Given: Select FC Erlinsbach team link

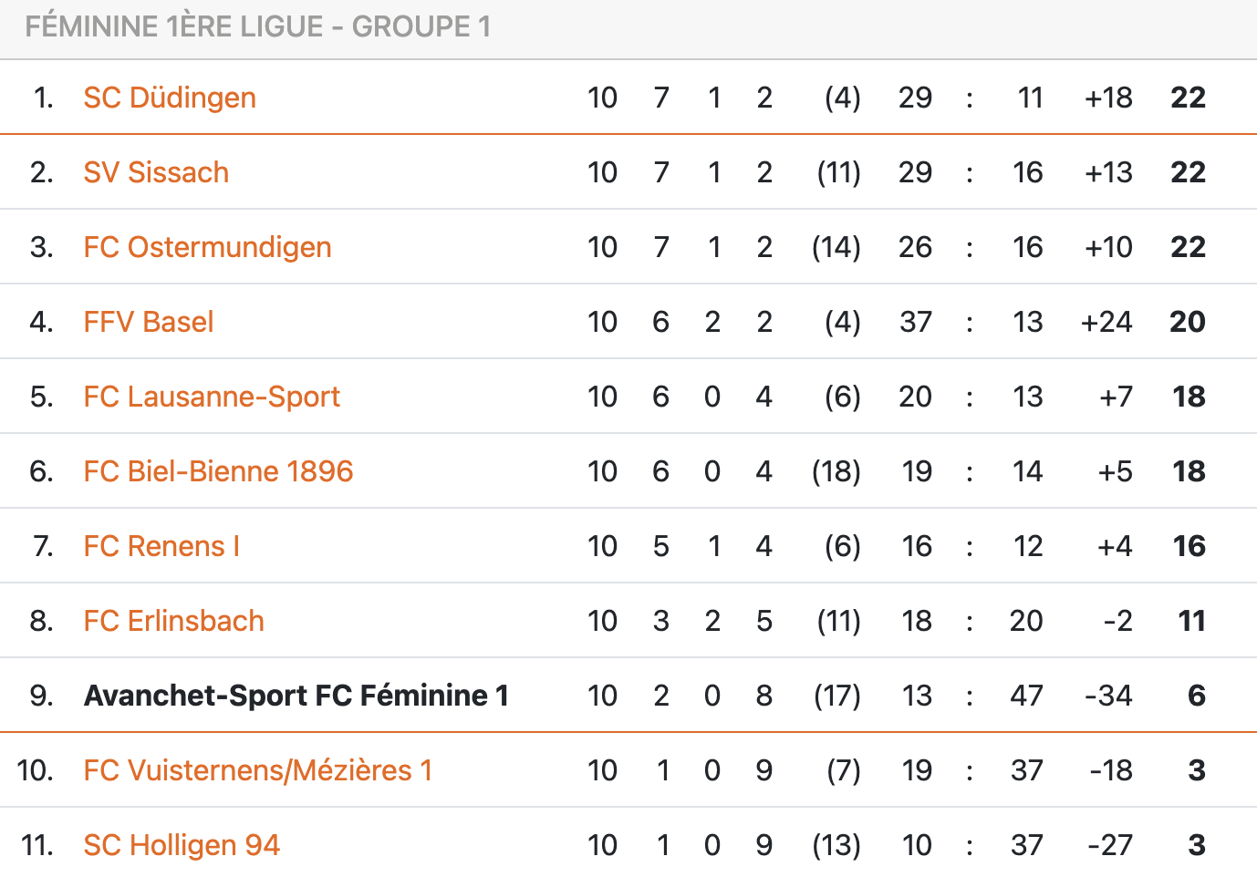Looking at the screenshot, I should [173, 621].
